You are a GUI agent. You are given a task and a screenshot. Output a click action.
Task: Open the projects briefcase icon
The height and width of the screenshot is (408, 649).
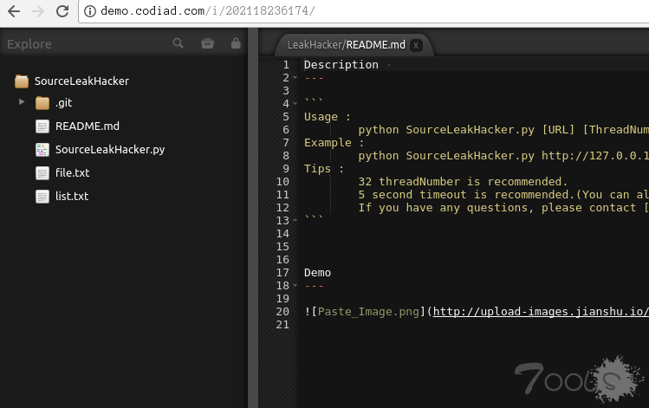point(207,43)
